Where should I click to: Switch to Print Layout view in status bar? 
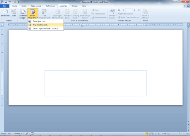point(147,133)
